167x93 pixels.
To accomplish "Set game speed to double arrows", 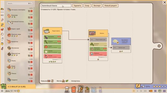I will pyautogui.click(x=141, y=91).
